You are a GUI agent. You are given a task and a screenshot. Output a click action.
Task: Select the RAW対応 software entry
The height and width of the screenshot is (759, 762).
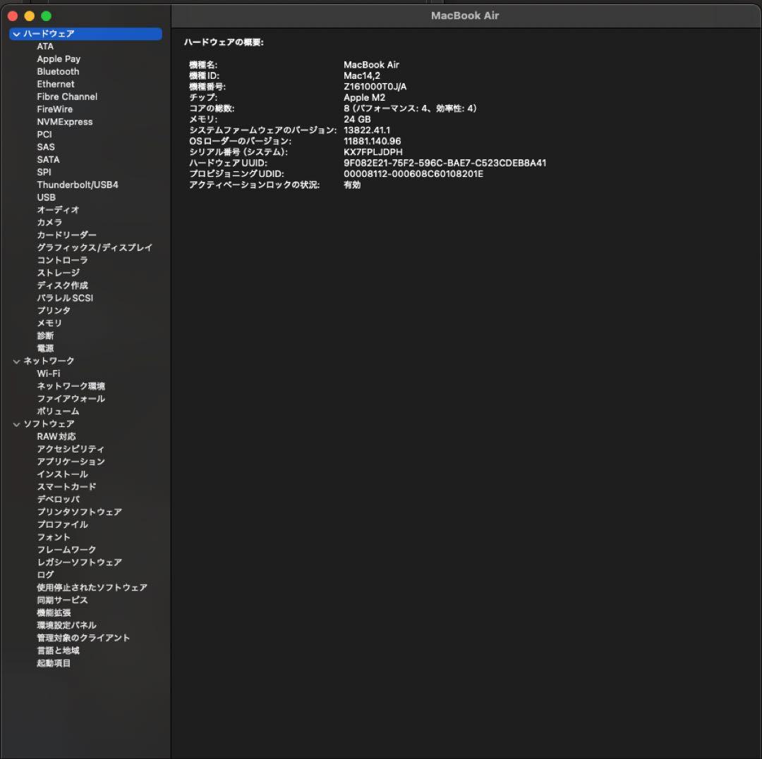pyautogui.click(x=56, y=436)
